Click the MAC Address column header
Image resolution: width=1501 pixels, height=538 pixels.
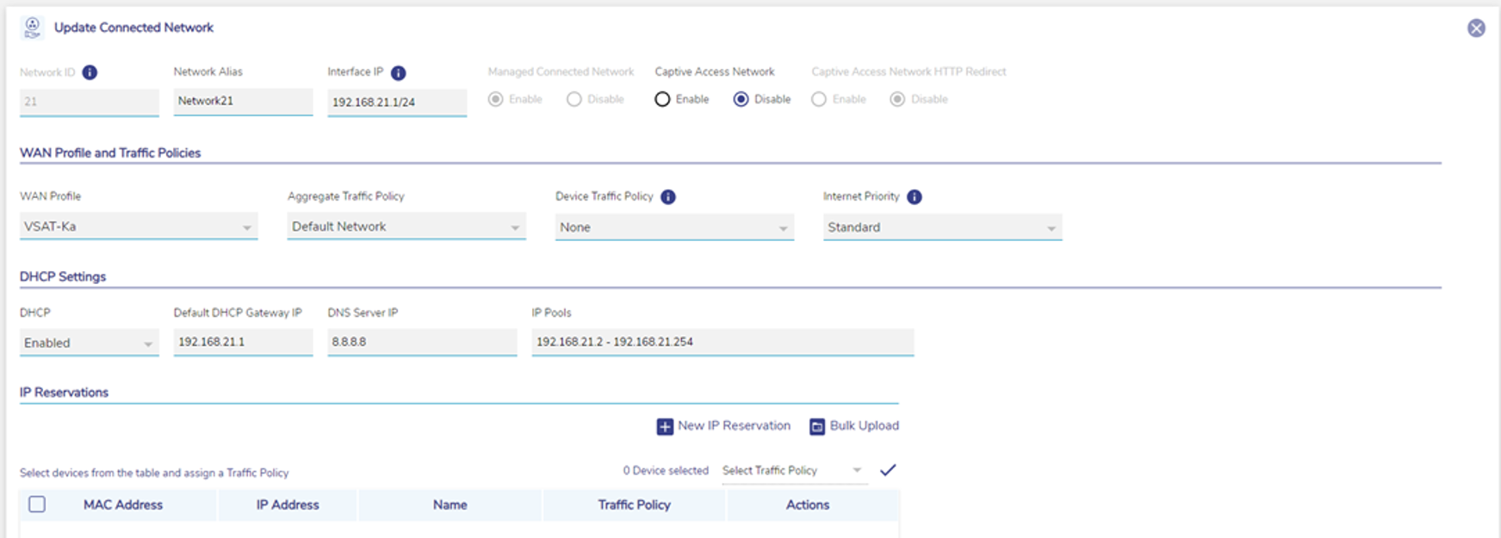123,505
